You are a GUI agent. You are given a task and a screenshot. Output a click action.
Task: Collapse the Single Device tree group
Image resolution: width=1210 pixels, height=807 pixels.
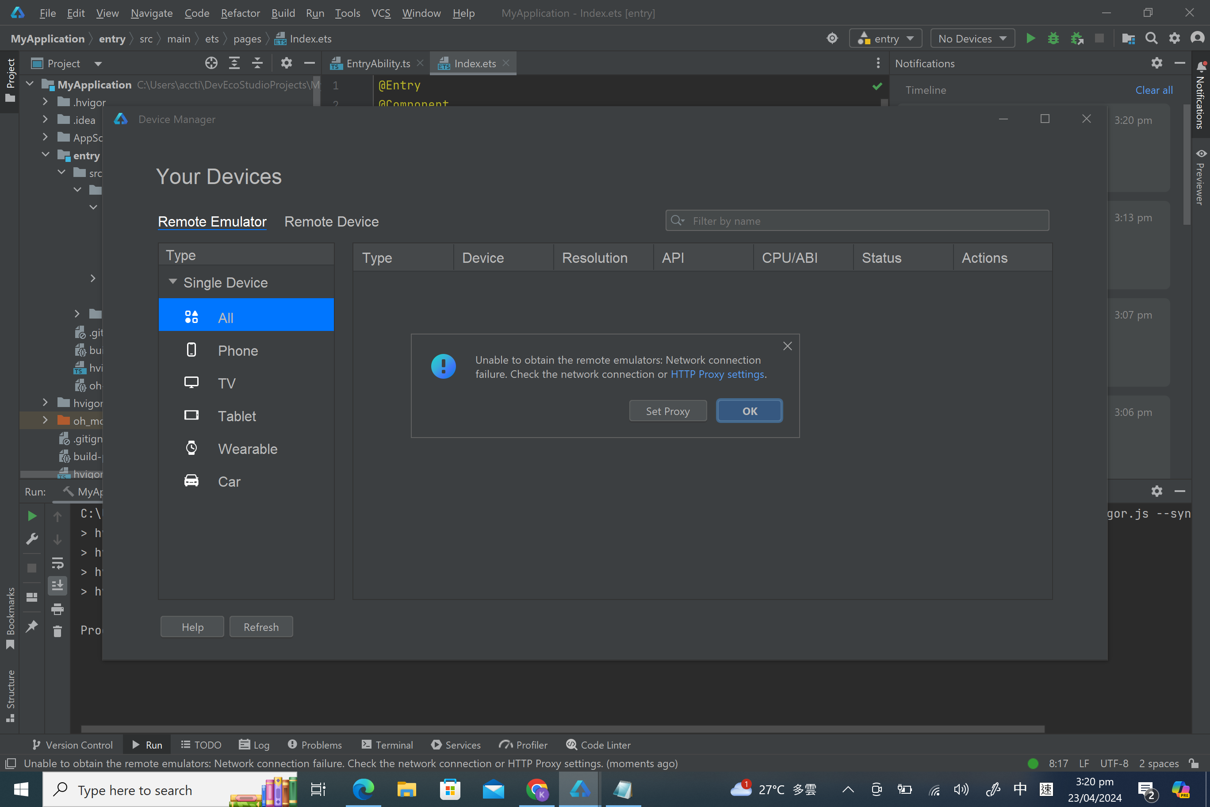pyautogui.click(x=173, y=282)
